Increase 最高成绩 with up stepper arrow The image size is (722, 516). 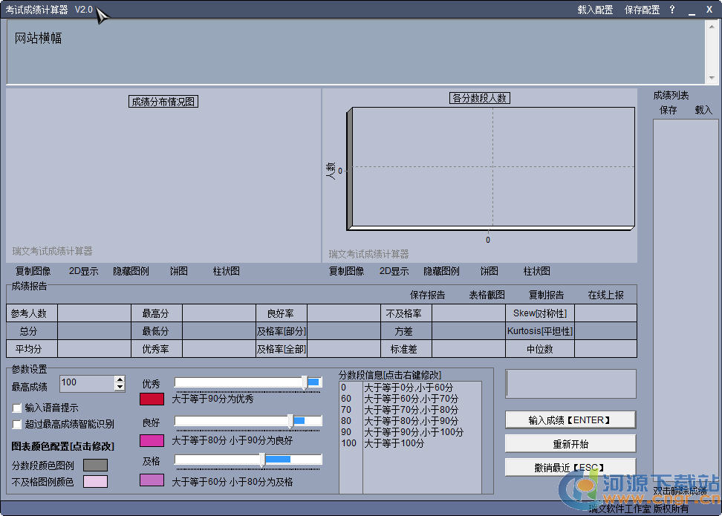point(120,379)
